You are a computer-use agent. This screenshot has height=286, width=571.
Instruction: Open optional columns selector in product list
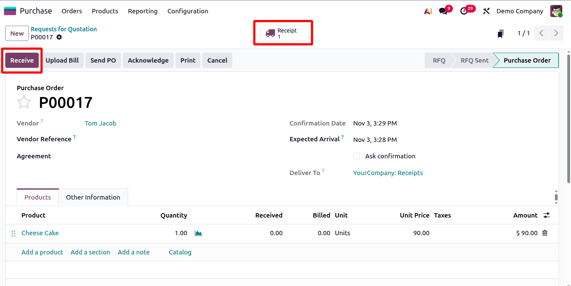[x=546, y=215]
